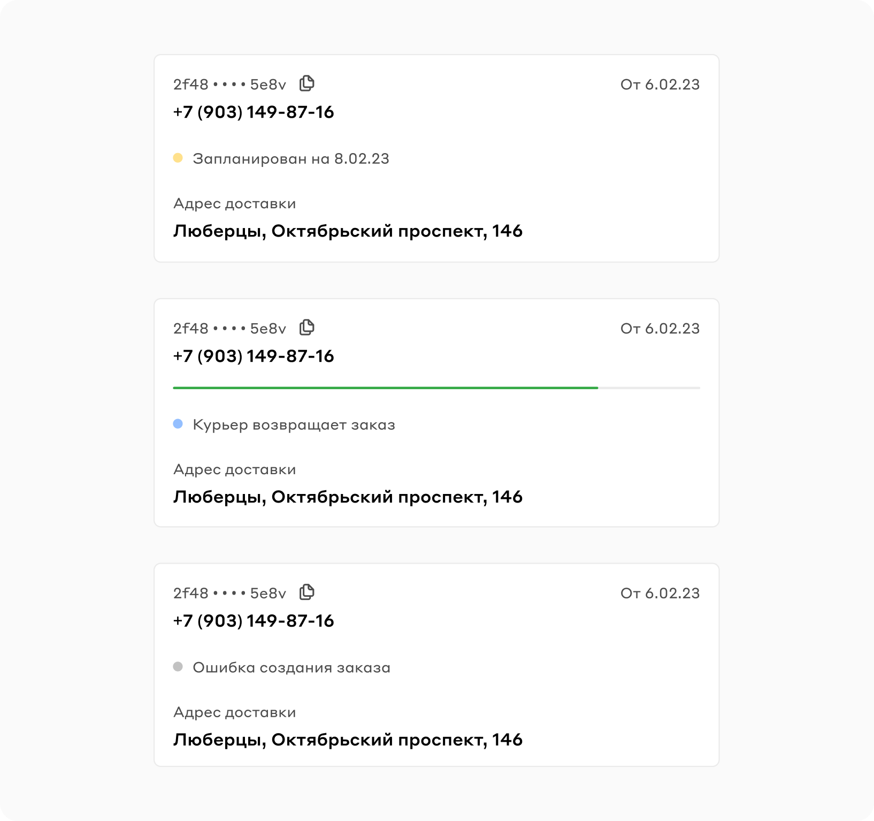
Task: Copy order ID in the courier return card
Action: (307, 328)
